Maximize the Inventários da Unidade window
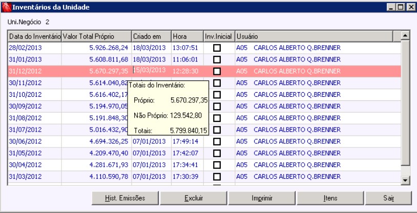The width and height of the screenshot is (417, 213). coord(400,8)
